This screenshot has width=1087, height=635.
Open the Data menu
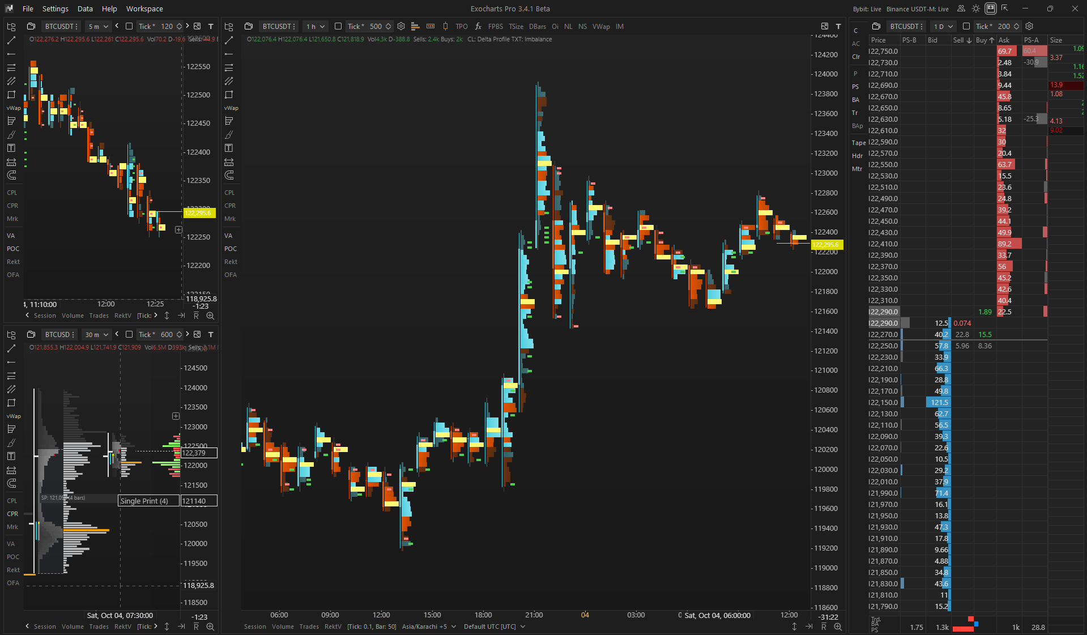tap(85, 8)
